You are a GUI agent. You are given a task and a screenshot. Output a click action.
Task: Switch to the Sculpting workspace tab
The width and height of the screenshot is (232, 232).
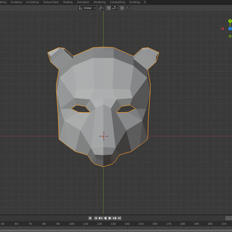[16, 2]
